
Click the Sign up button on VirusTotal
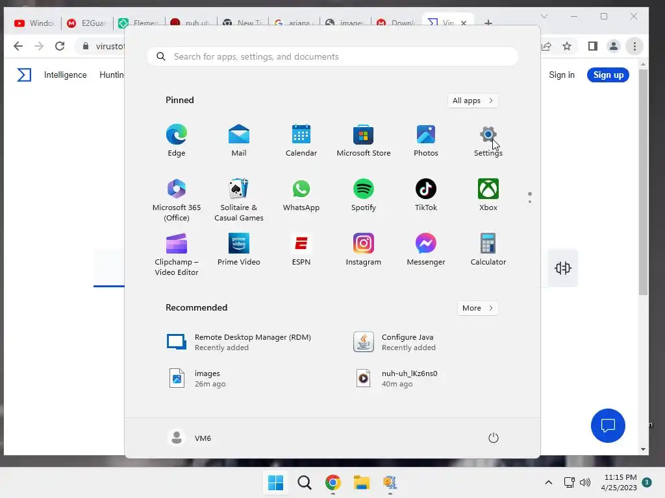(x=608, y=75)
